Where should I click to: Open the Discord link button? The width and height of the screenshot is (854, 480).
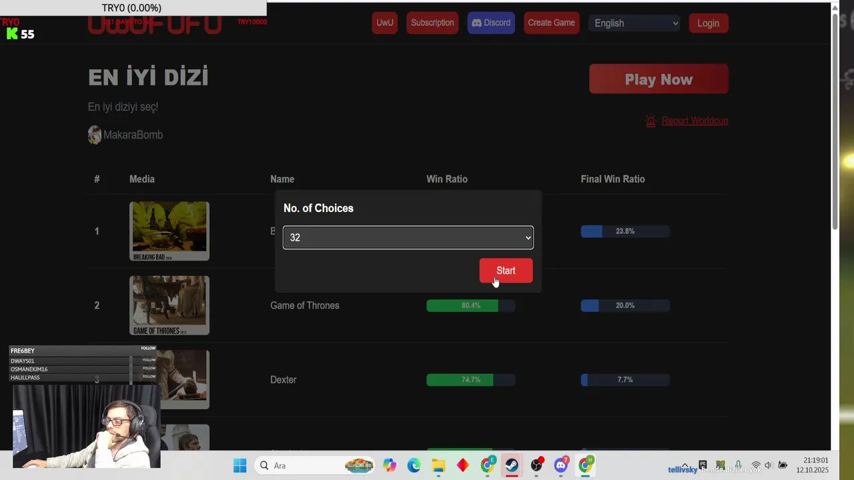tap(491, 23)
